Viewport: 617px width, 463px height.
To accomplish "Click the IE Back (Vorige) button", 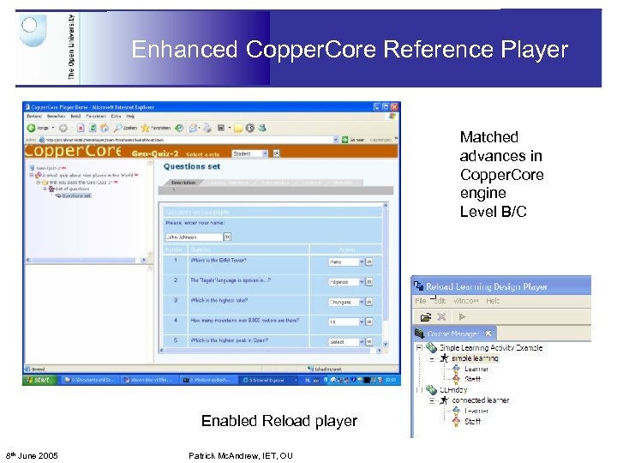I will (x=38, y=128).
